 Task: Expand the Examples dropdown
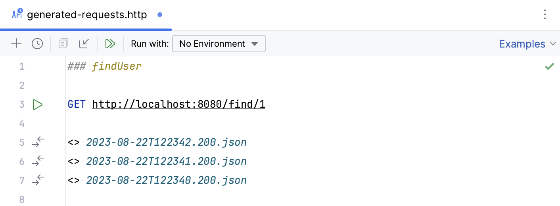pyautogui.click(x=527, y=44)
